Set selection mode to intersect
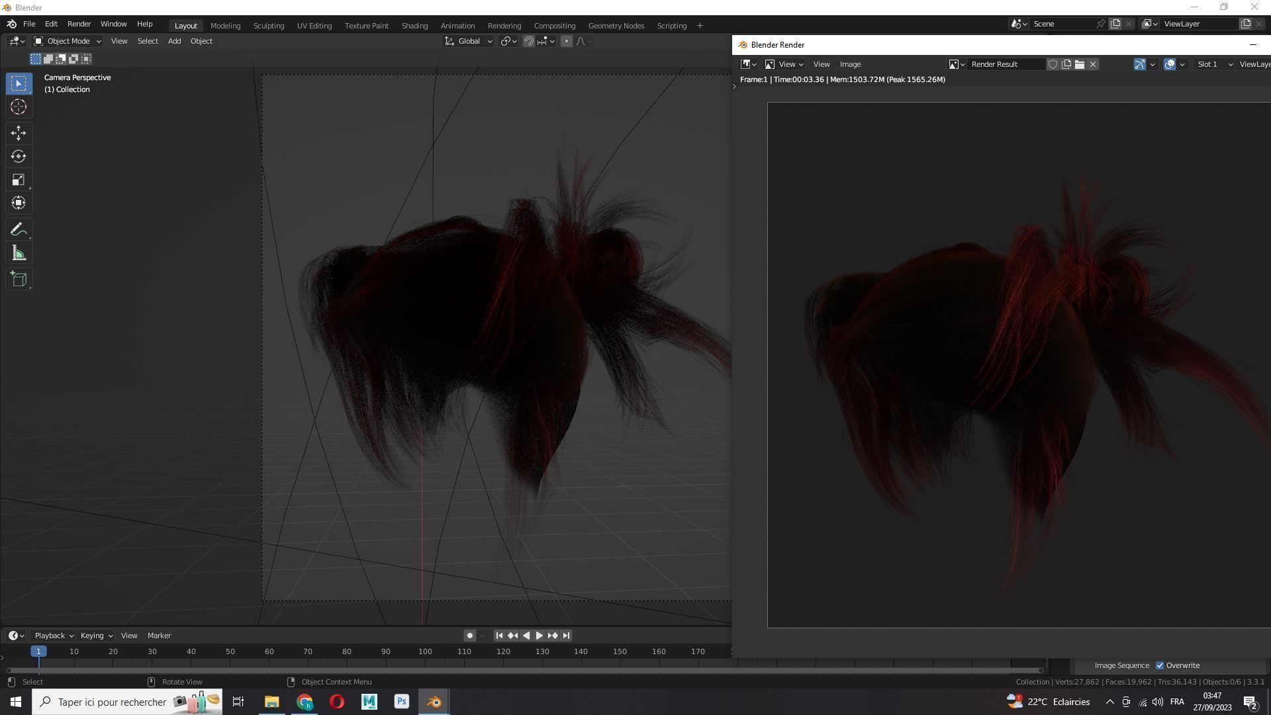 point(86,59)
